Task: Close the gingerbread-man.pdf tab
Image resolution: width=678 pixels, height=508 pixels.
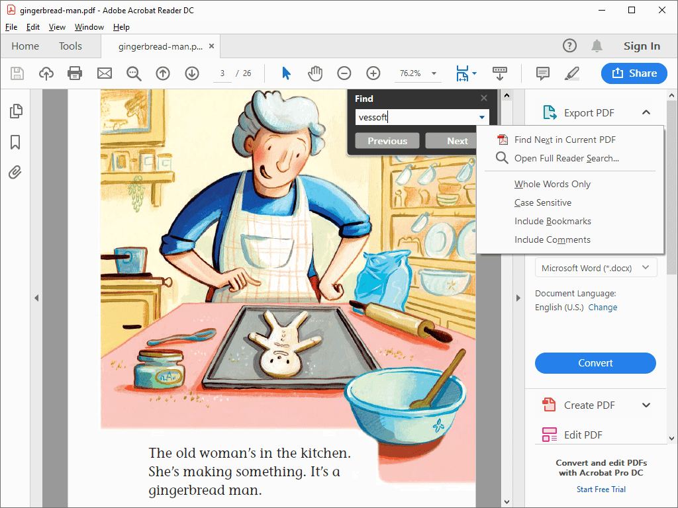Action: pyautogui.click(x=211, y=46)
